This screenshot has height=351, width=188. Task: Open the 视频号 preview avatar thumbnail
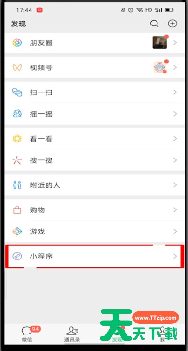click(160, 67)
